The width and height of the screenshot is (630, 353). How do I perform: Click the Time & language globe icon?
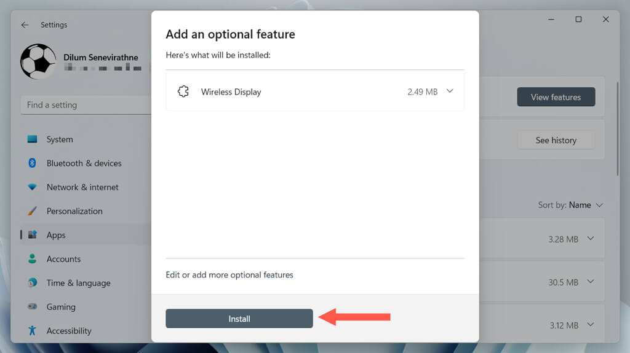(33, 283)
